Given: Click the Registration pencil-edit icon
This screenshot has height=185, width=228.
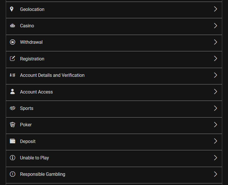Looking at the screenshot, I should (x=12, y=58).
